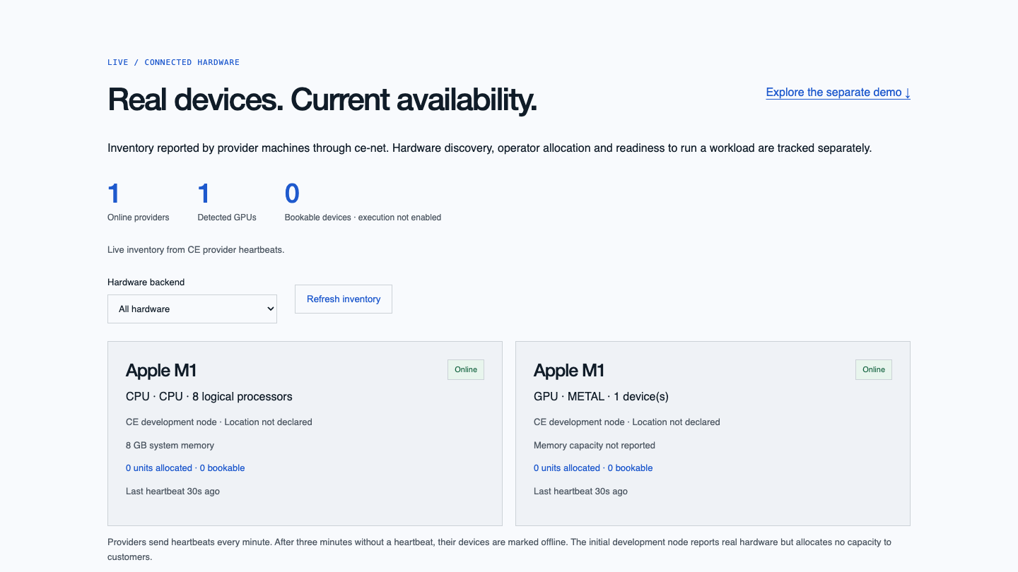Viewport: 1018px width, 572px height.
Task: Open the "Explore the separate demo" link
Action: [838, 93]
